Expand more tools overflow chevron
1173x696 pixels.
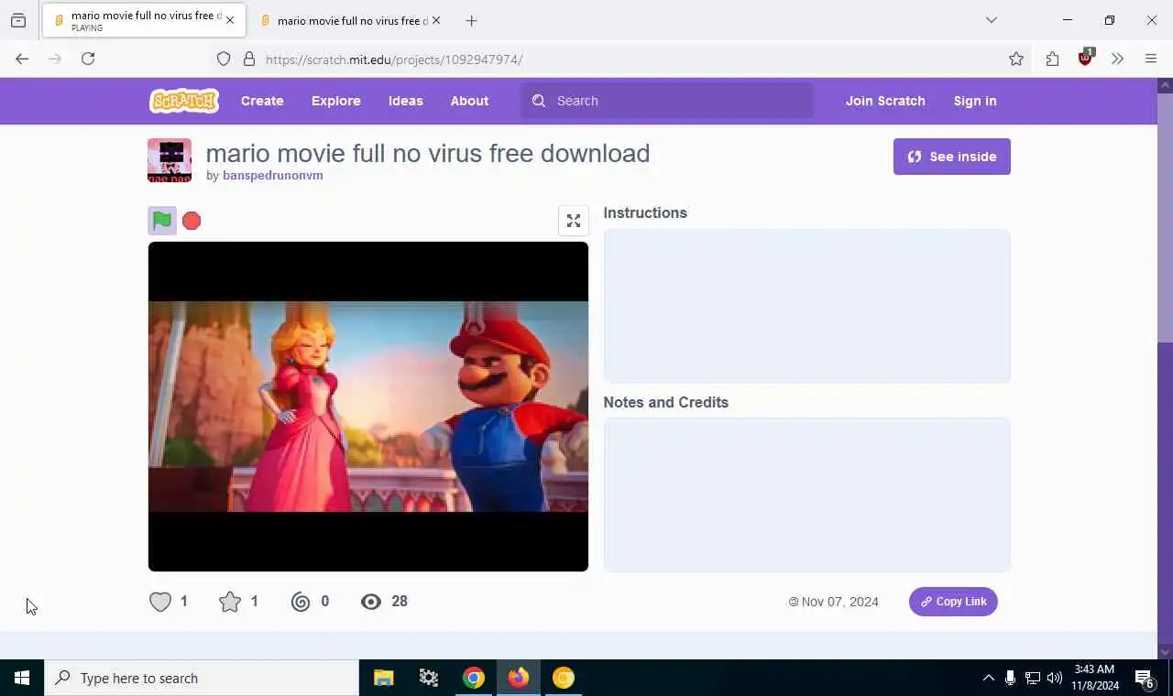[1118, 59]
